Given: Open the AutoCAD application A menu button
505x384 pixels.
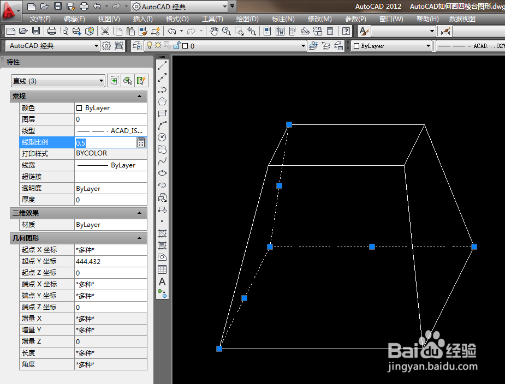Looking at the screenshot, I should click(10, 10).
